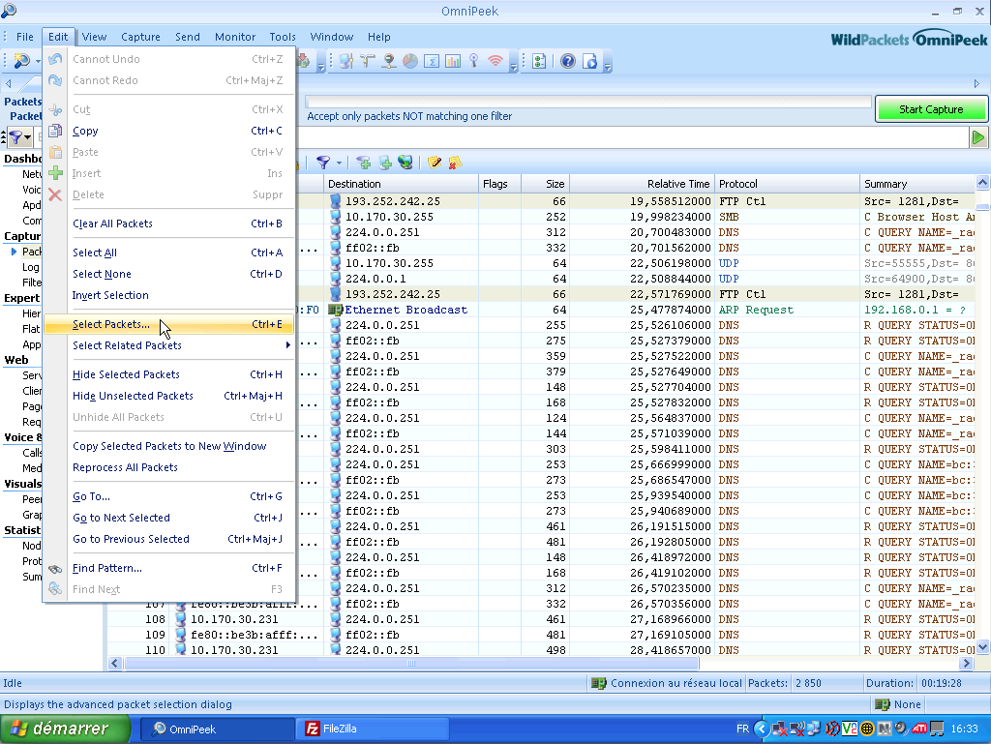Click the Start Capture button

point(931,109)
